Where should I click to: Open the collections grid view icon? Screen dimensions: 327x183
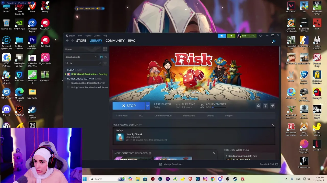105,49
